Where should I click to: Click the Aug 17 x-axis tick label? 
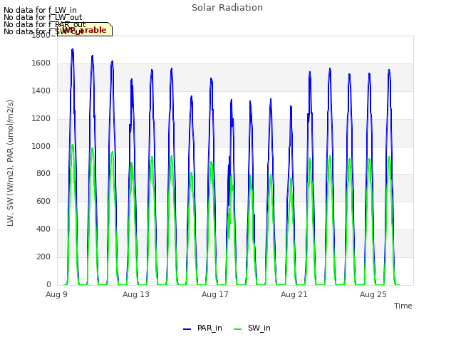point(215,294)
